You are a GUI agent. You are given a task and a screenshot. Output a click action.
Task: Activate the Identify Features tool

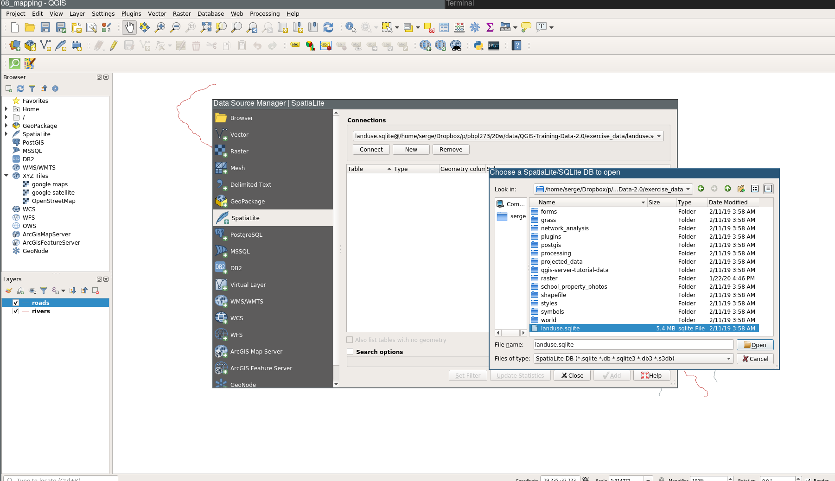click(x=350, y=27)
